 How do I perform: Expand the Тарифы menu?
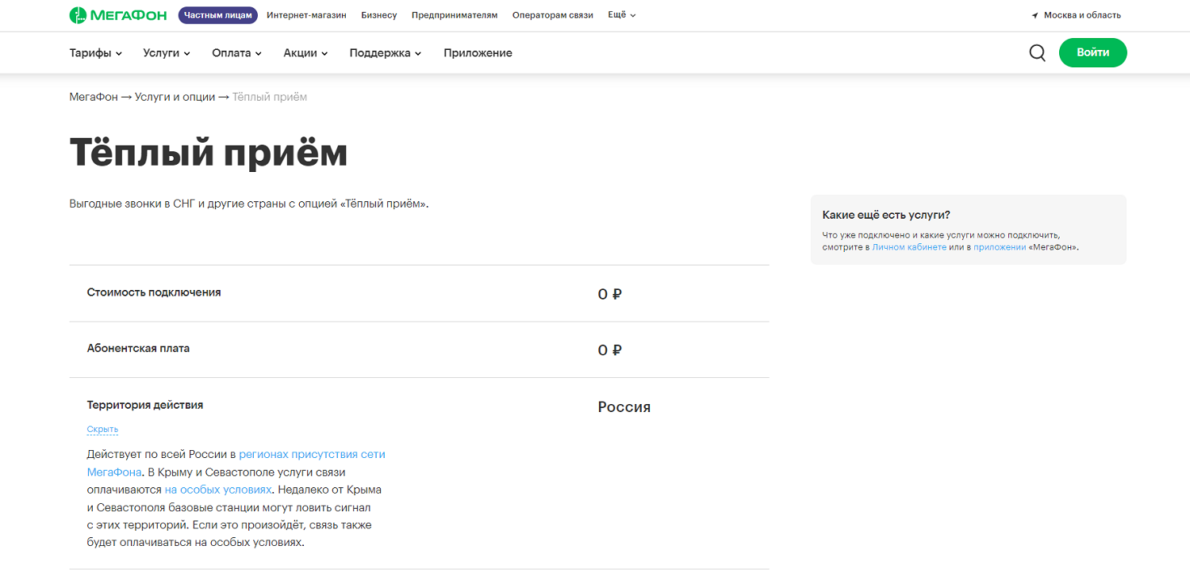(x=96, y=53)
